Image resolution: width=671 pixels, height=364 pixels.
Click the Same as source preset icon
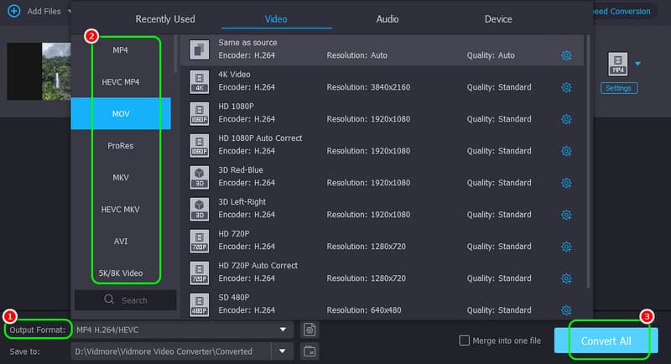(x=199, y=49)
